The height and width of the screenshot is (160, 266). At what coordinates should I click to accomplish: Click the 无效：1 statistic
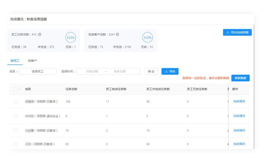[71, 47]
